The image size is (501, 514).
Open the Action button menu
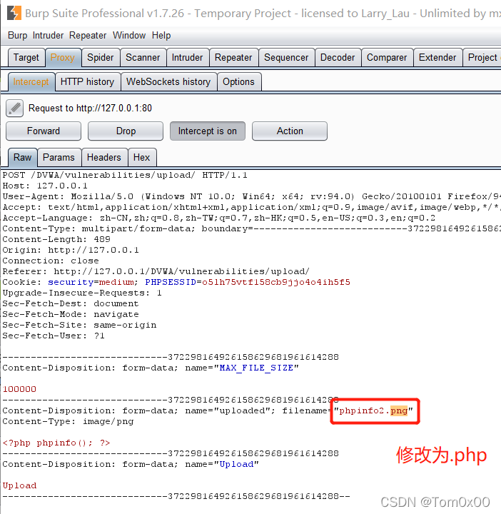click(x=290, y=131)
